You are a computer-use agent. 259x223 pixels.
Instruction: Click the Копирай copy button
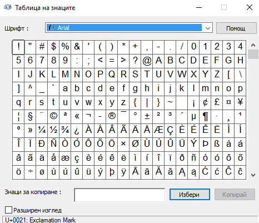[x=235, y=195]
